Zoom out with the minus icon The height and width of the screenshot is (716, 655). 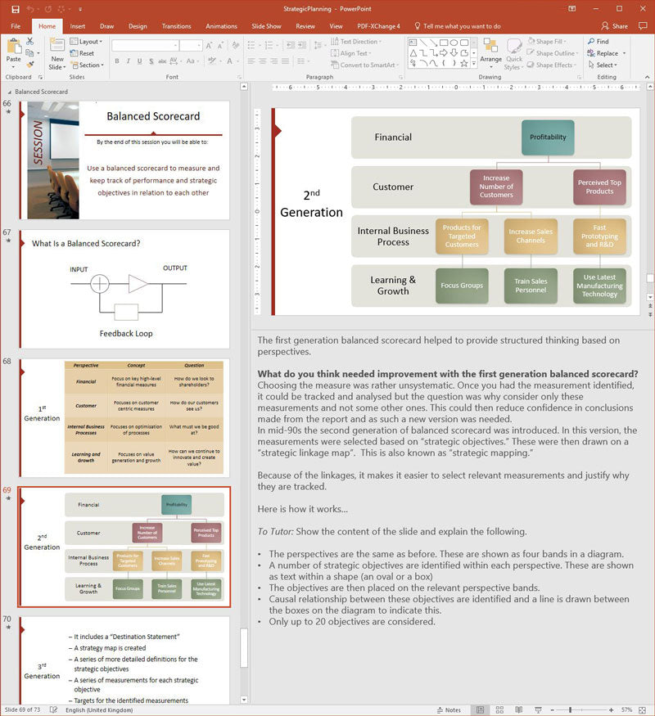[x=552, y=710]
